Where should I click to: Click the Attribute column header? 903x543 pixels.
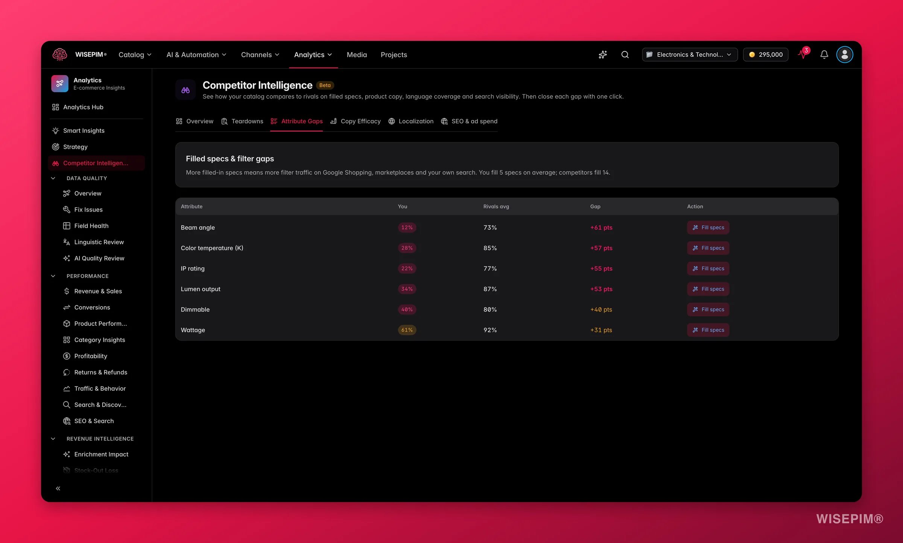point(192,206)
